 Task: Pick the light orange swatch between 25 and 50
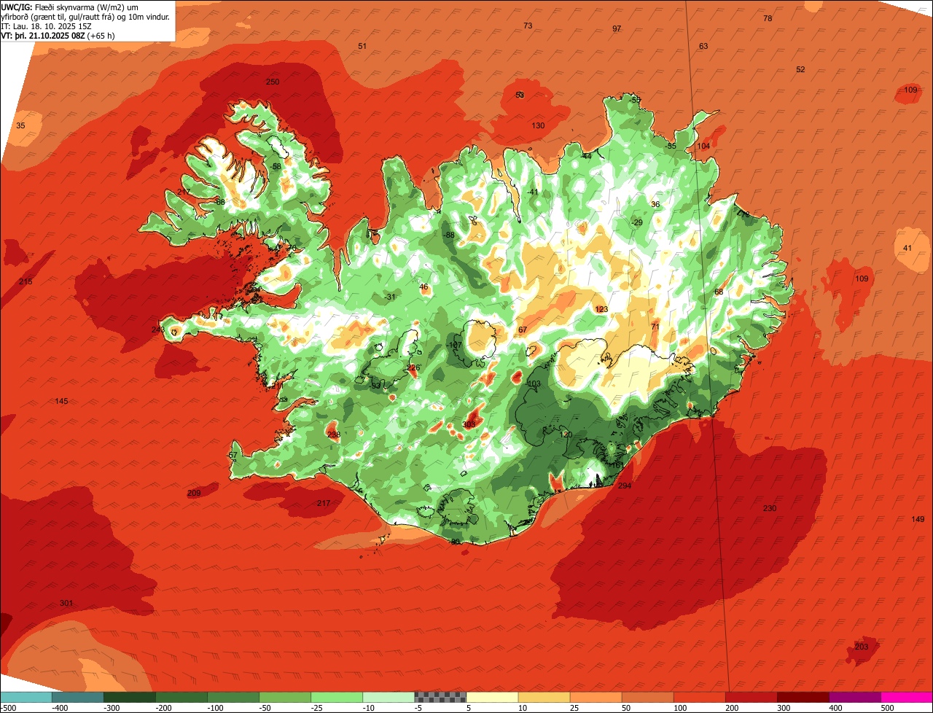point(596,697)
